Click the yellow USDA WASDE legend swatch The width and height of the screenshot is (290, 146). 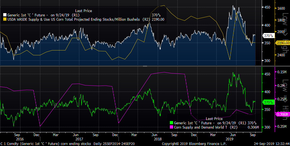click(x=5, y=19)
